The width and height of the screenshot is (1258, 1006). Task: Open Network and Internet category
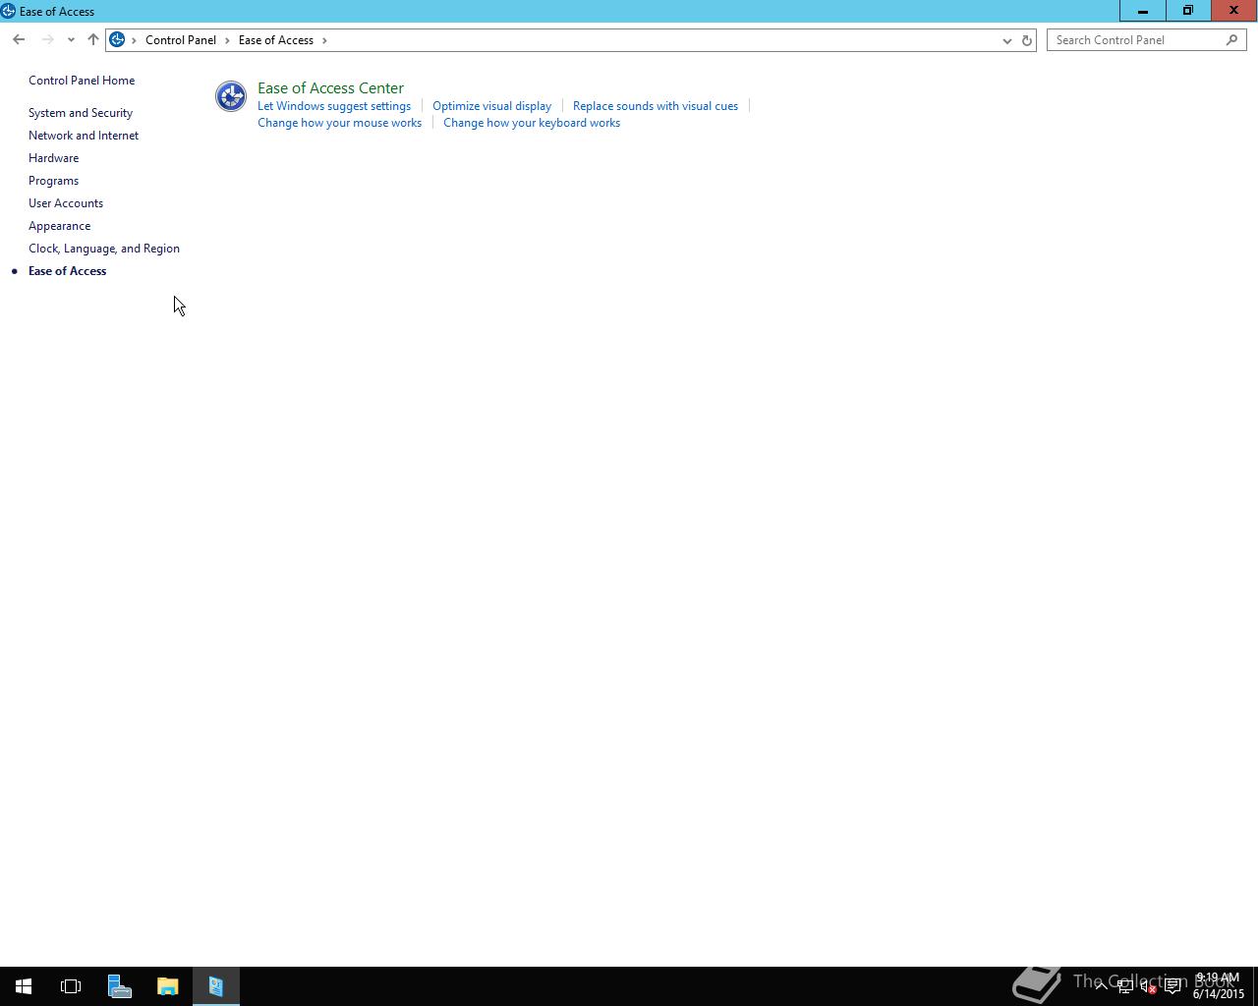pyautogui.click(x=84, y=136)
